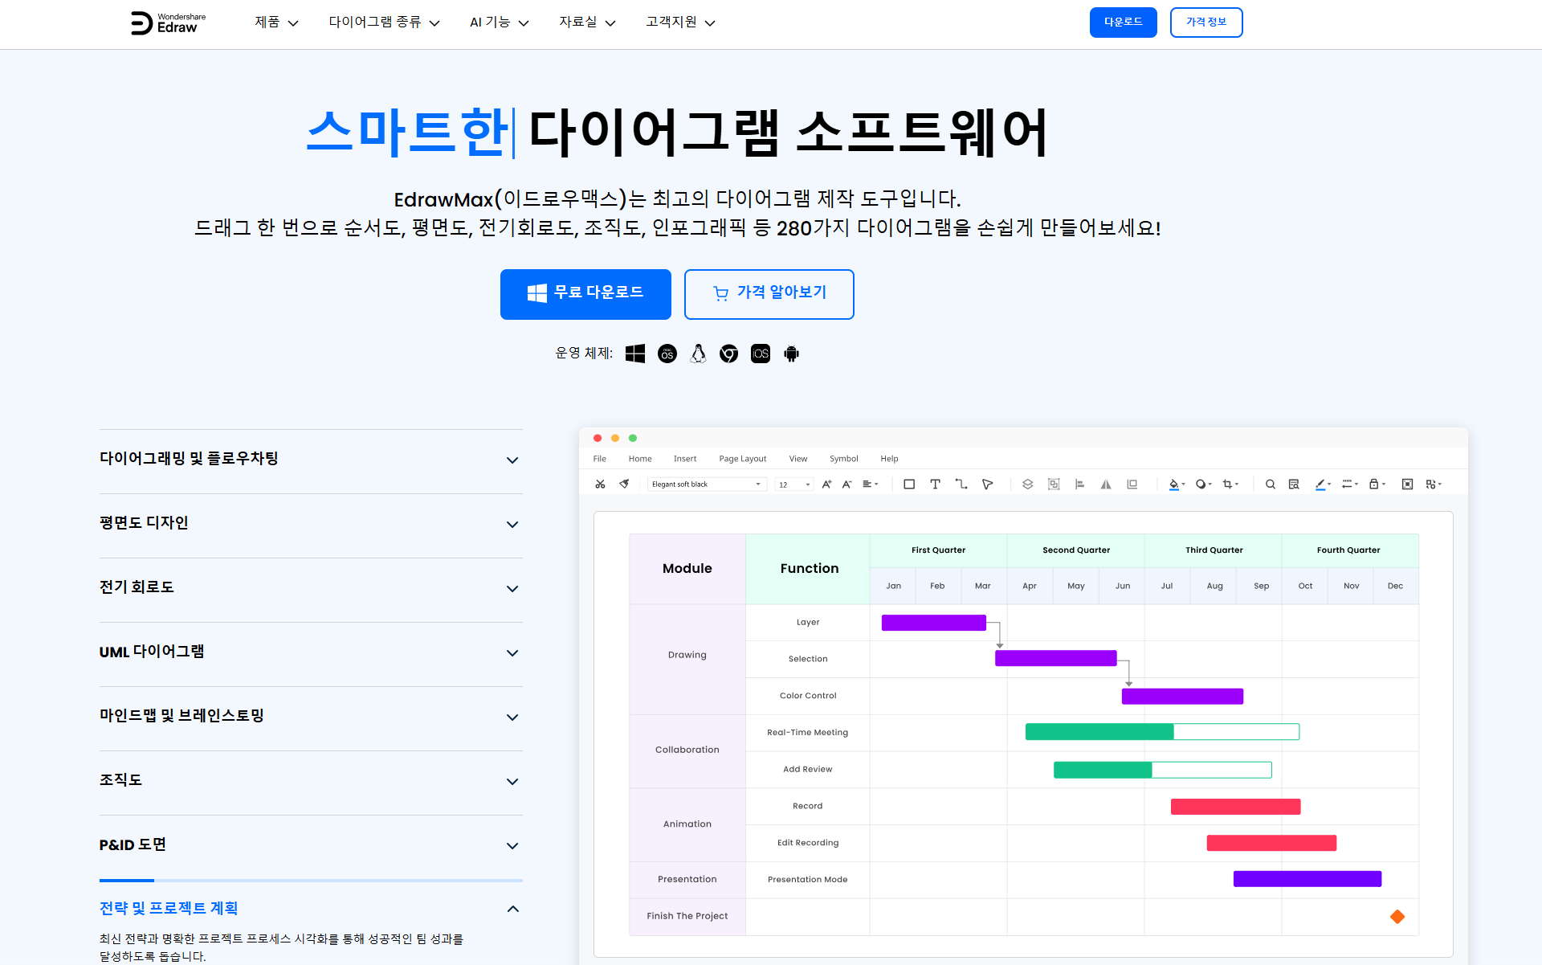
Task: Click the 무료 다운로드 button
Action: coord(585,294)
